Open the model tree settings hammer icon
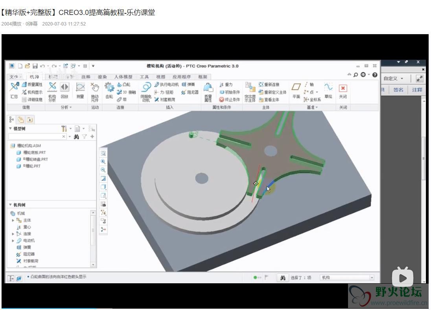Viewport: 431px width, 310px height. coord(64,128)
